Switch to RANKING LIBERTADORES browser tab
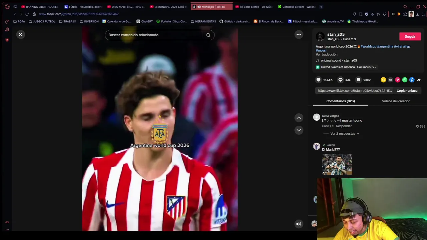 tap(40, 7)
